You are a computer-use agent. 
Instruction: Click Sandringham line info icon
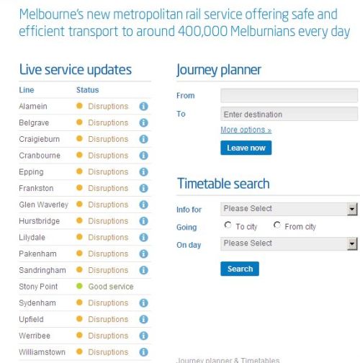pyautogui.click(x=143, y=270)
